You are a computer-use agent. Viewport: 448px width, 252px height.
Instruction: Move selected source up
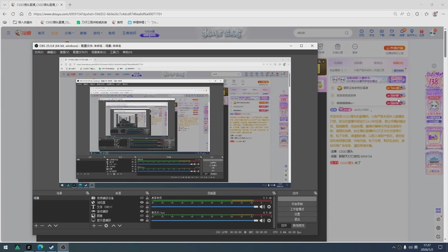114,226
